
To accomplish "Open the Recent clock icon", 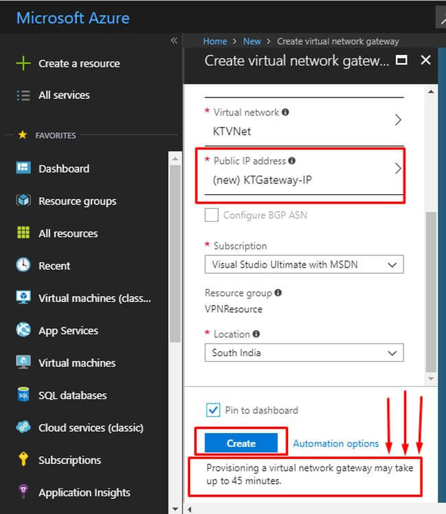I will pyautogui.click(x=23, y=266).
